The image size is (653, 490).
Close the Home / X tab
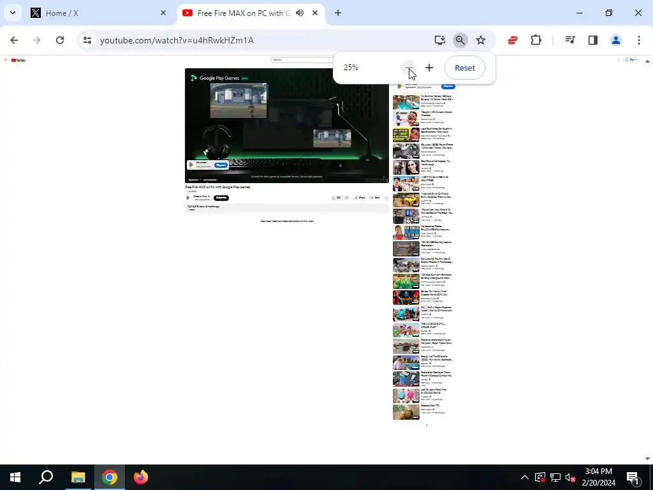(x=163, y=13)
